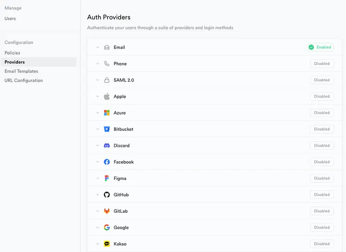Screen dimensions: 346x252
Task: Expand the Email provider chevron
Action: coord(98,47)
